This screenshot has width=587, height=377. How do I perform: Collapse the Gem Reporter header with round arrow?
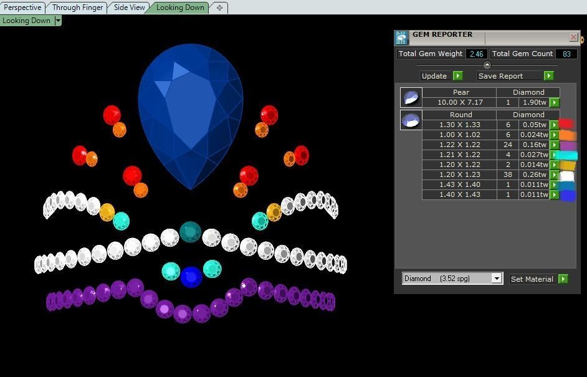(487, 65)
